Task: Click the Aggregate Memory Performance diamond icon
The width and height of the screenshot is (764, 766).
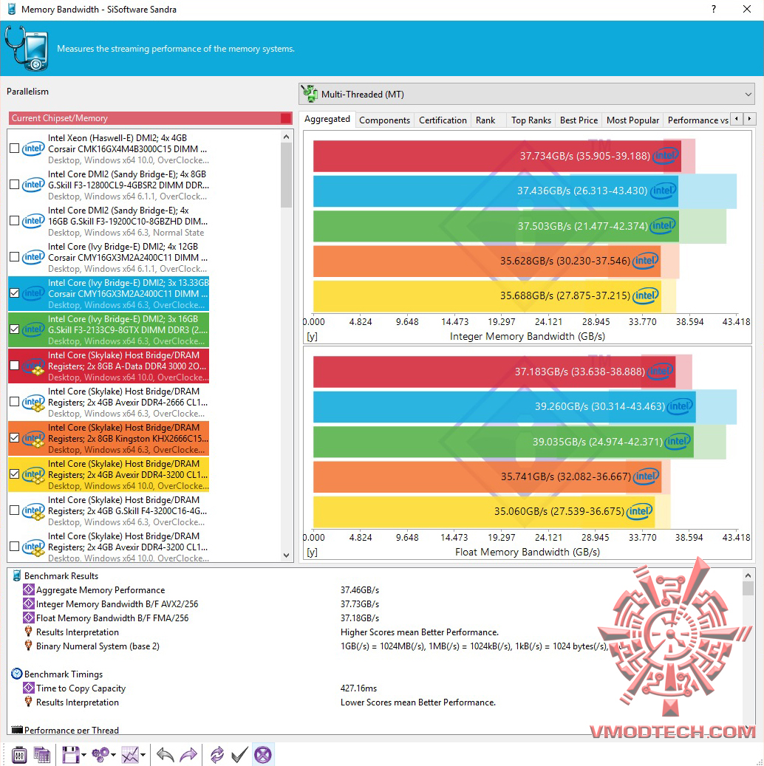Action: [29, 589]
